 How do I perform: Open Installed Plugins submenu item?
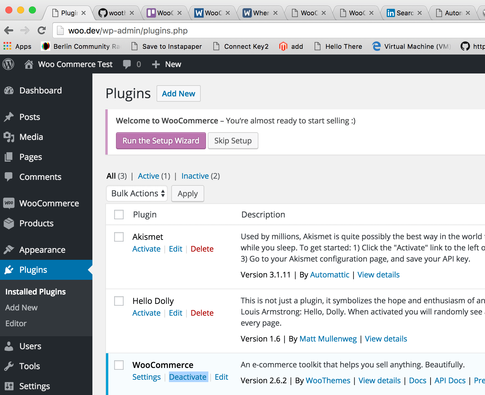(x=36, y=292)
